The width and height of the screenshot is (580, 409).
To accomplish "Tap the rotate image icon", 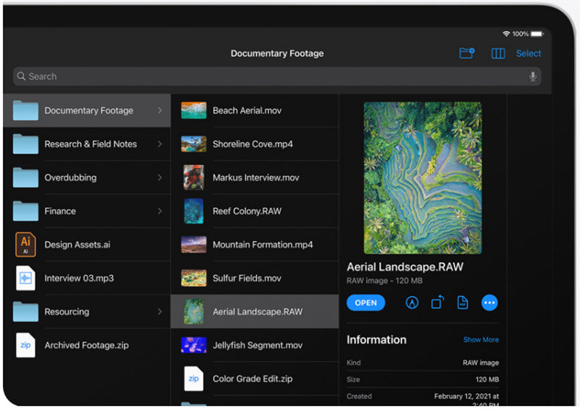I will pos(437,303).
